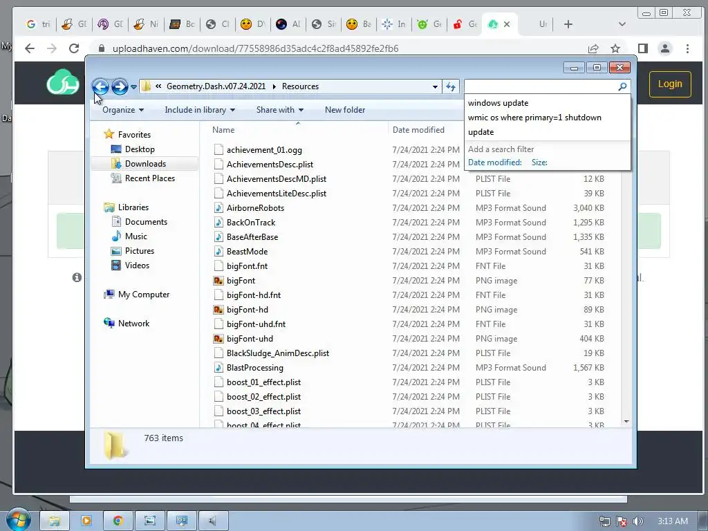This screenshot has height=531, width=708.
Task: Select Libraries in navigation pane
Action: (x=133, y=207)
